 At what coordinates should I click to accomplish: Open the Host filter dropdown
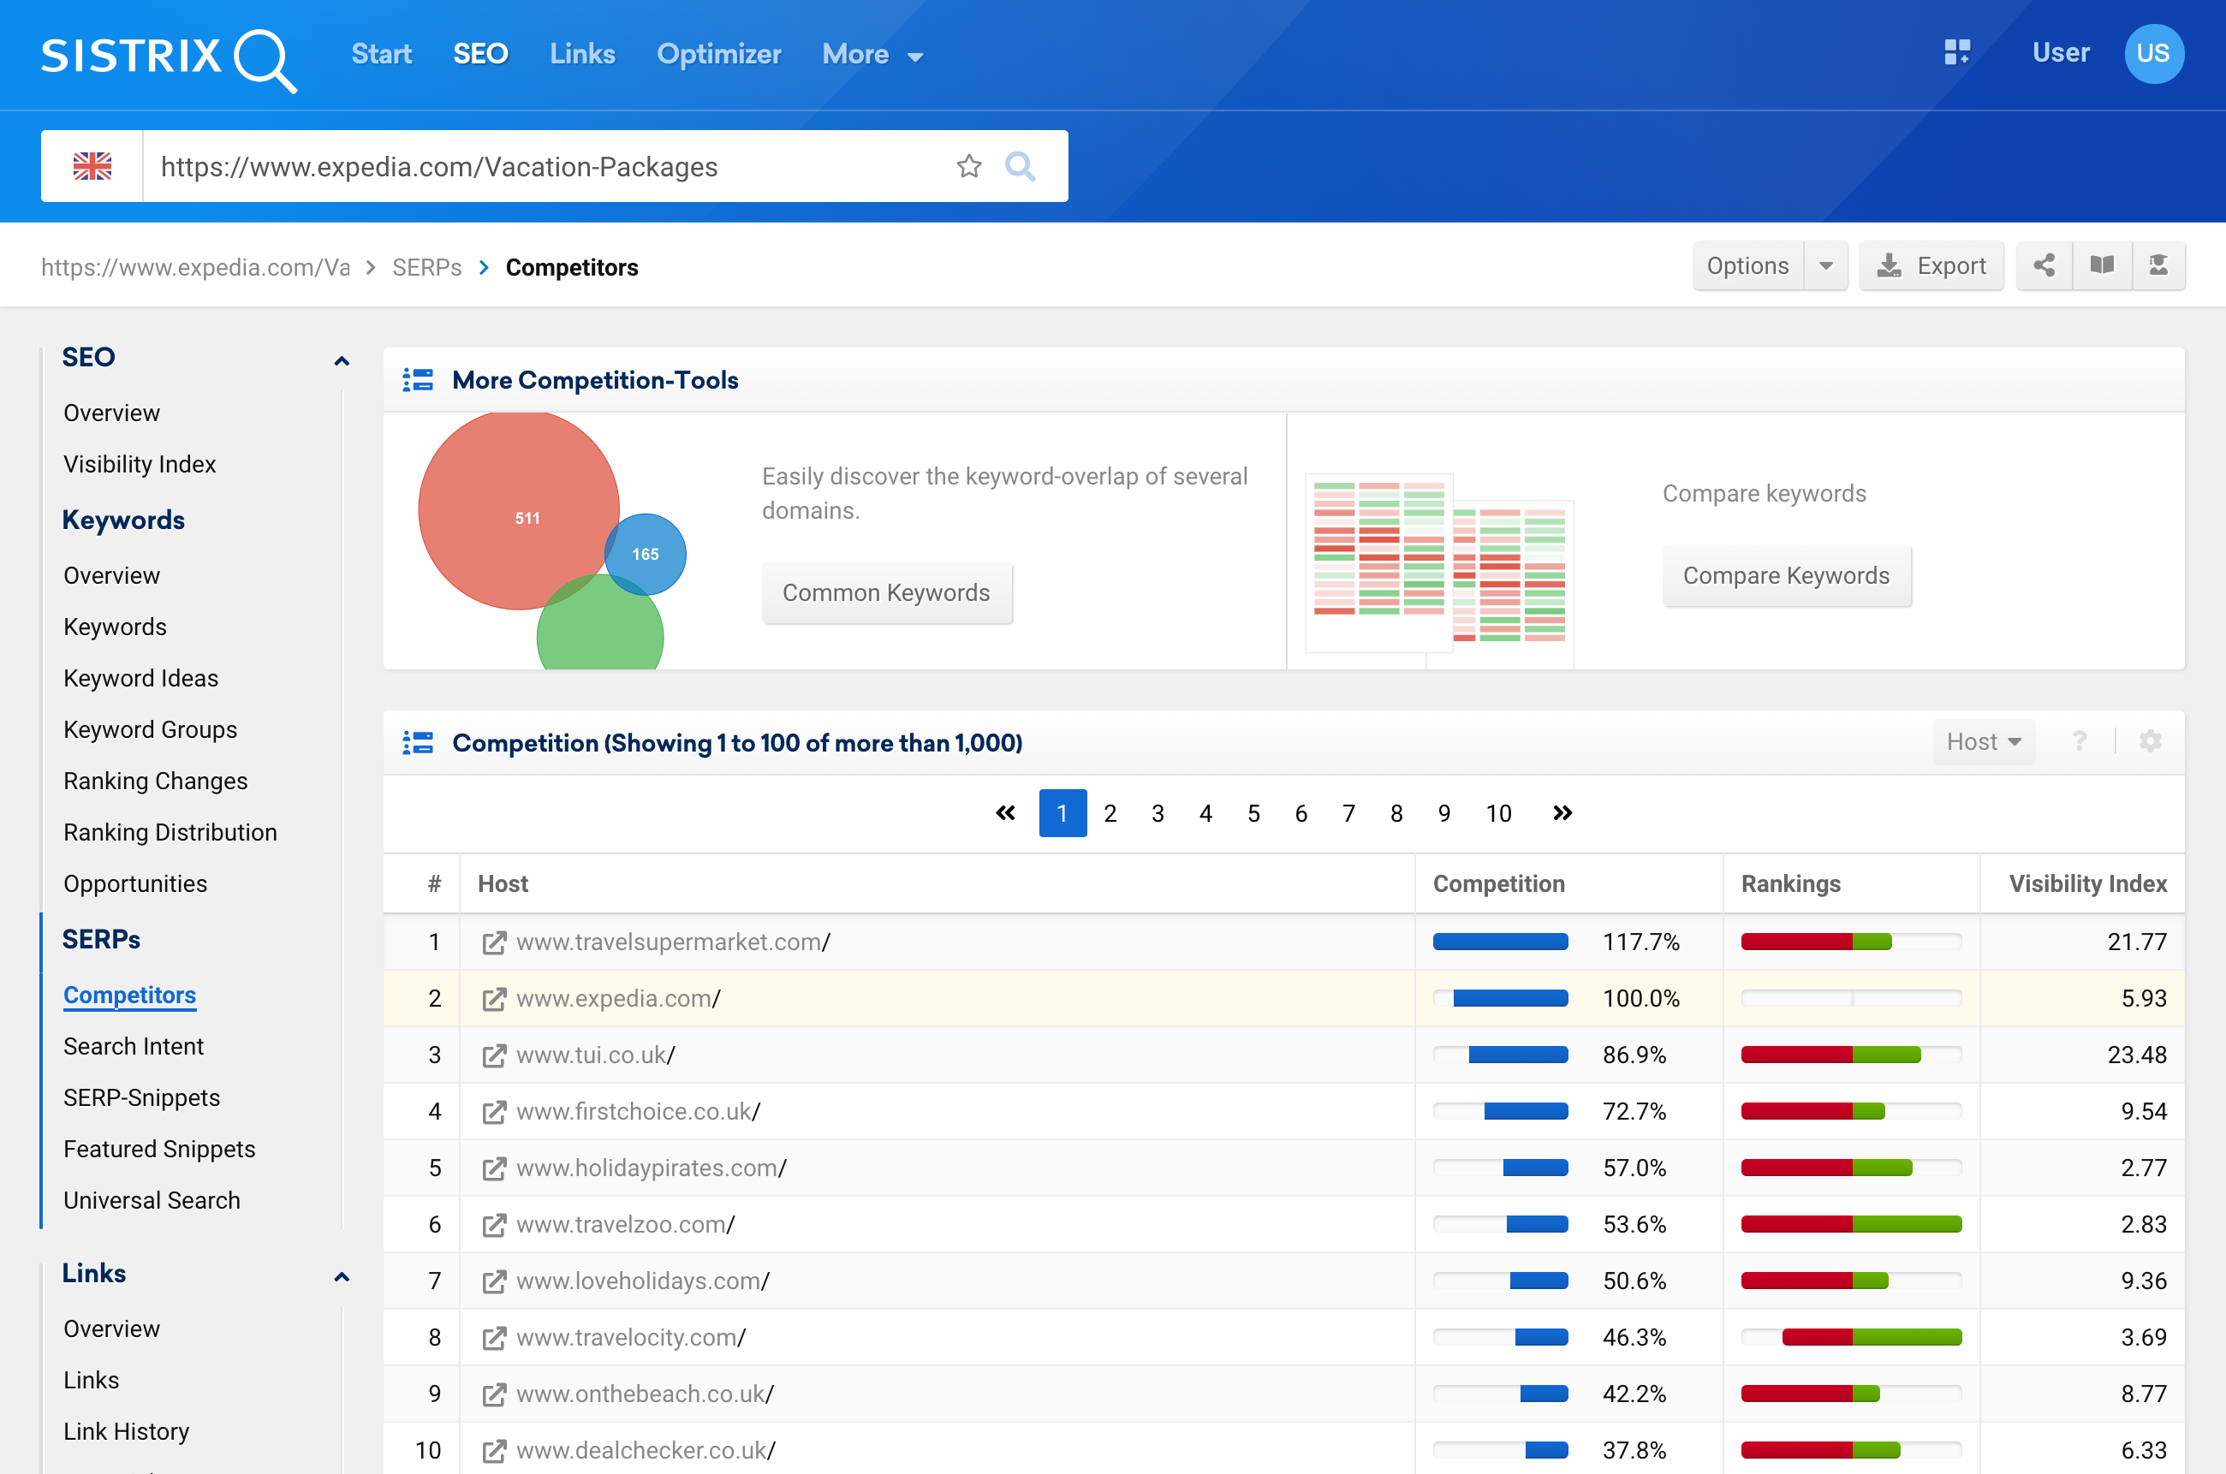click(x=1984, y=741)
